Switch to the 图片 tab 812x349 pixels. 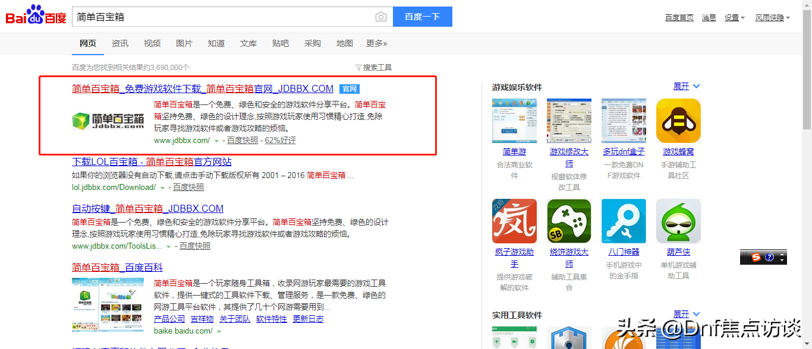tap(184, 43)
